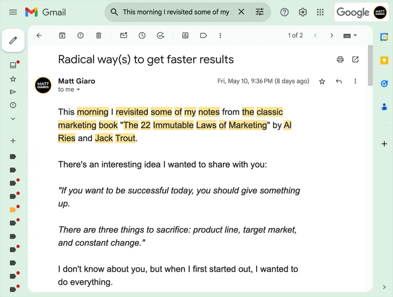Open the Inbox from the left sidebar

point(13,65)
